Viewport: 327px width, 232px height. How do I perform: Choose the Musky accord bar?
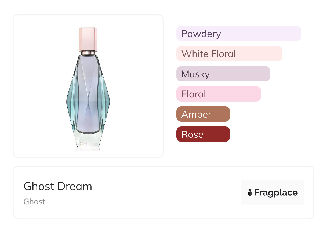click(223, 74)
